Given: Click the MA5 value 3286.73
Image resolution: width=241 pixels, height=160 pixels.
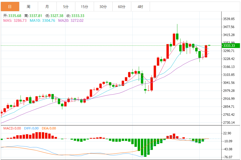Looking at the screenshot, I should pyautogui.click(x=20, y=20).
